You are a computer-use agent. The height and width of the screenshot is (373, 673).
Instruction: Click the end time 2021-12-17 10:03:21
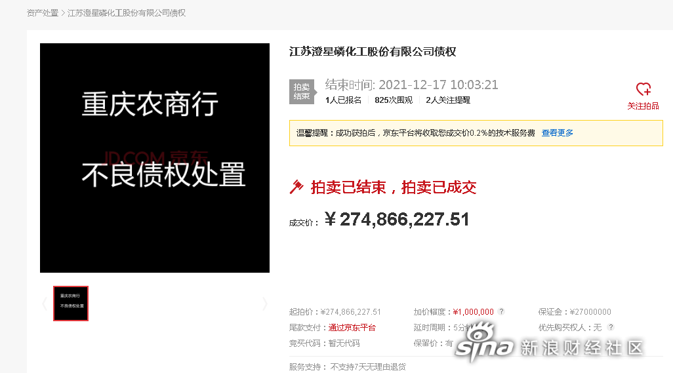click(438, 85)
